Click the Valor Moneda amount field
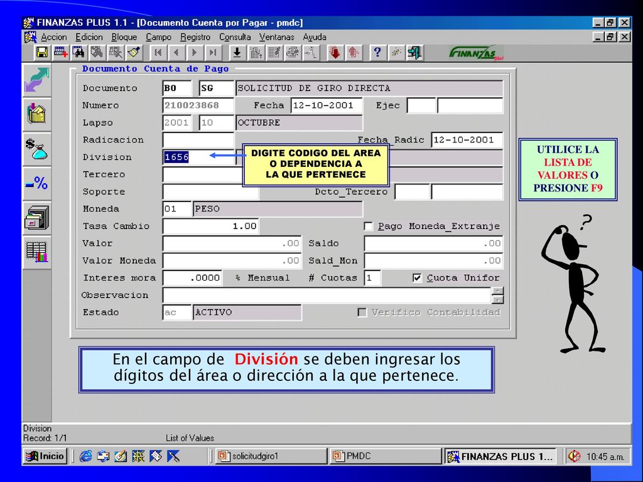The image size is (643, 482). pyautogui.click(x=232, y=260)
